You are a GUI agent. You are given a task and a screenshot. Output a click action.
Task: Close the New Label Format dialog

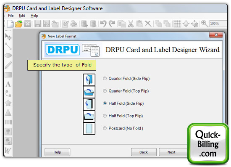tap(216, 35)
